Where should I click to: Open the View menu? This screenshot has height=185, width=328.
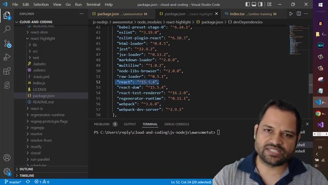[57, 5]
